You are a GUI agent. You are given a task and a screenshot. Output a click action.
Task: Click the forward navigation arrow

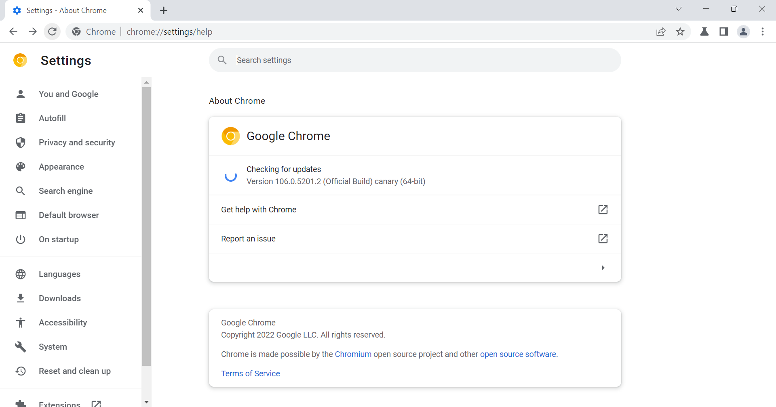tap(33, 31)
